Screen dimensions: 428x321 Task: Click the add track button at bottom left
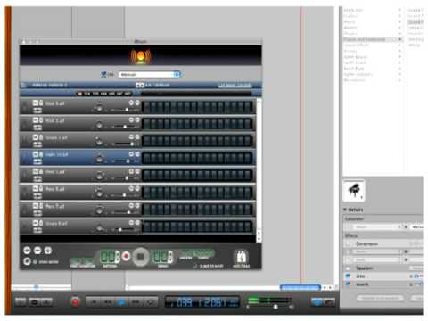[21, 302]
